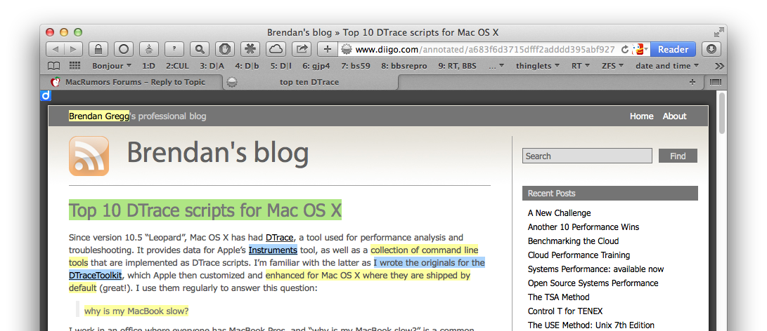Viewport: 767px width, 331px height.
Task: Click the site favicon in the address field
Action: (347, 49)
